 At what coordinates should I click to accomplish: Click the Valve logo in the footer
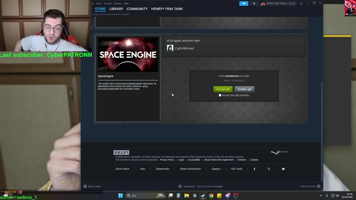122,152
